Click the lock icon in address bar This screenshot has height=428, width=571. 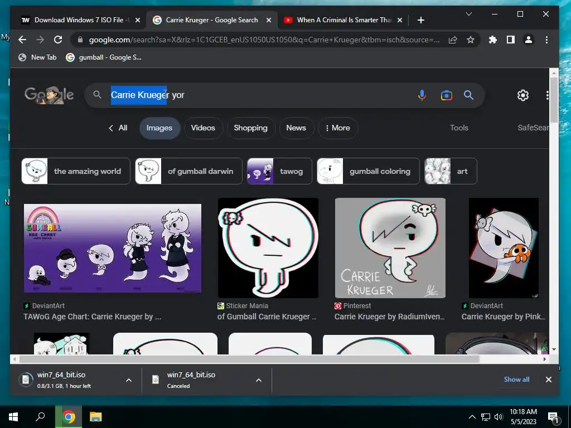pyautogui.click(x=80, y=40)
